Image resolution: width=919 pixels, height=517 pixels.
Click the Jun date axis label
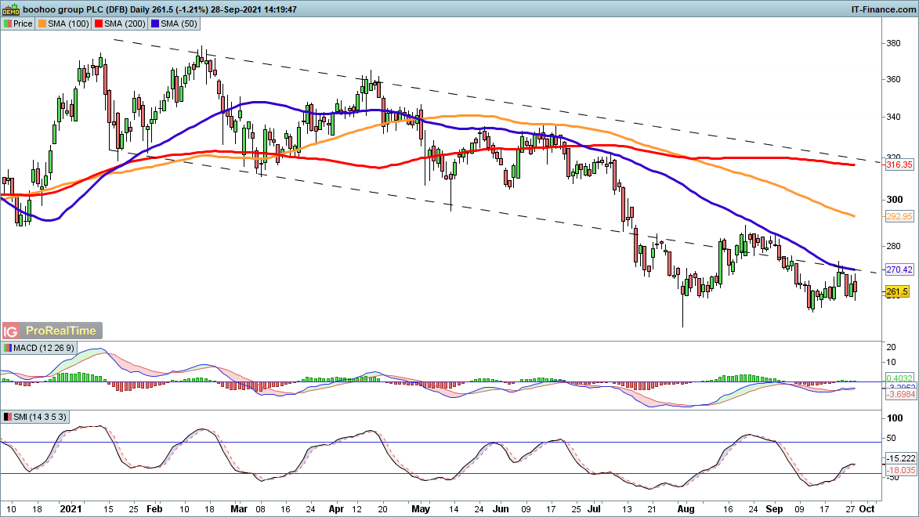tap(501, 509)
